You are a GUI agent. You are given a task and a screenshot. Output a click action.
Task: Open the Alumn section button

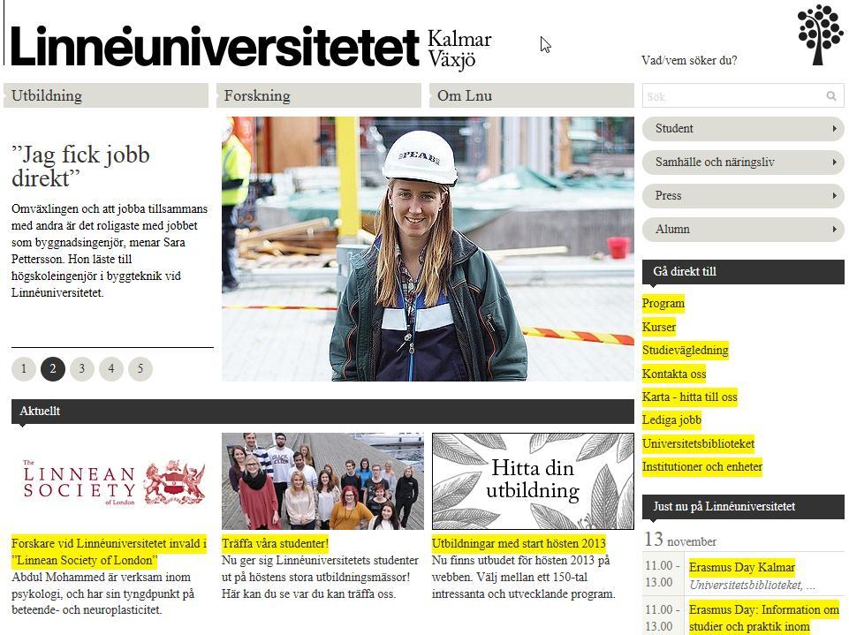click(743, 230)
